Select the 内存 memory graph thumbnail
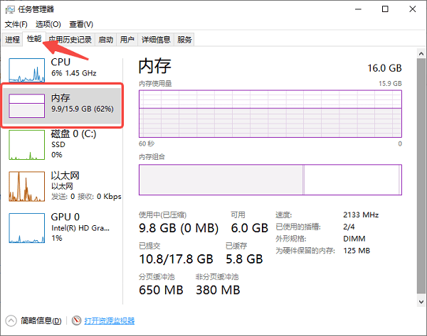Screen dimensions: 427x336 pyautogui.click(x=26, y=107)
